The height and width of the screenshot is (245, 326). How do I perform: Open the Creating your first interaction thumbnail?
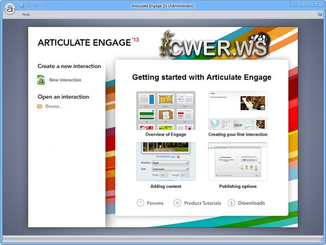click(x=237, y=111)
